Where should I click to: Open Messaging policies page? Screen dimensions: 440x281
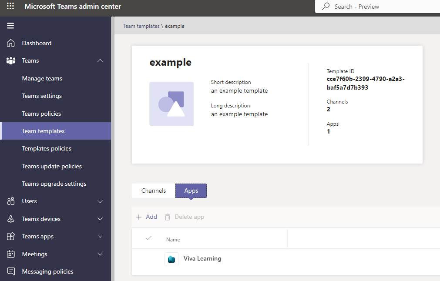48,271
